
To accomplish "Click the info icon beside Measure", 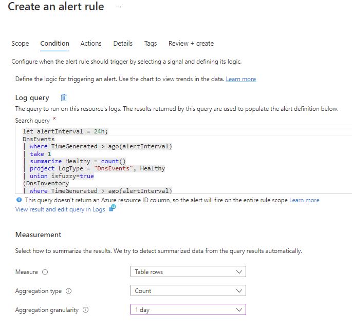I will click(45, 272).
